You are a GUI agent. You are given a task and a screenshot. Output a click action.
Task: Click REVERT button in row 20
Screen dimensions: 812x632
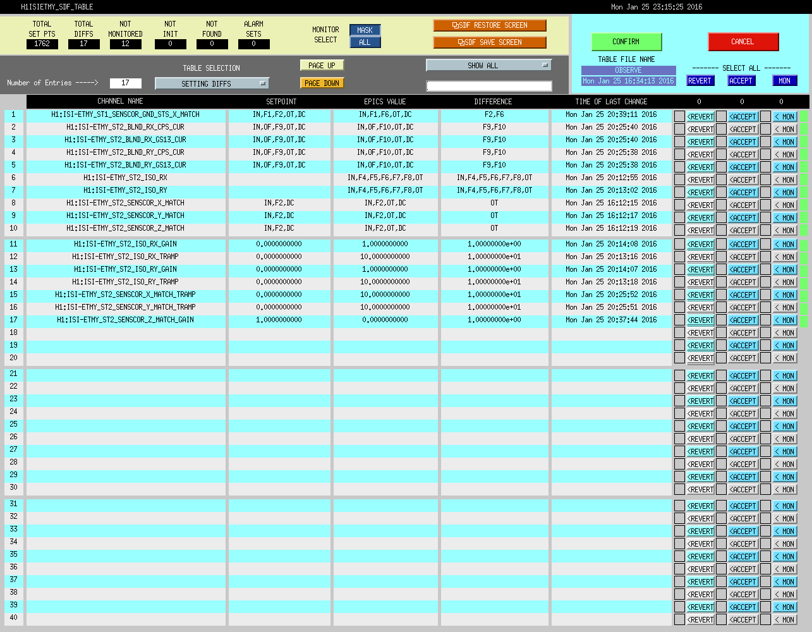[701, 358]
